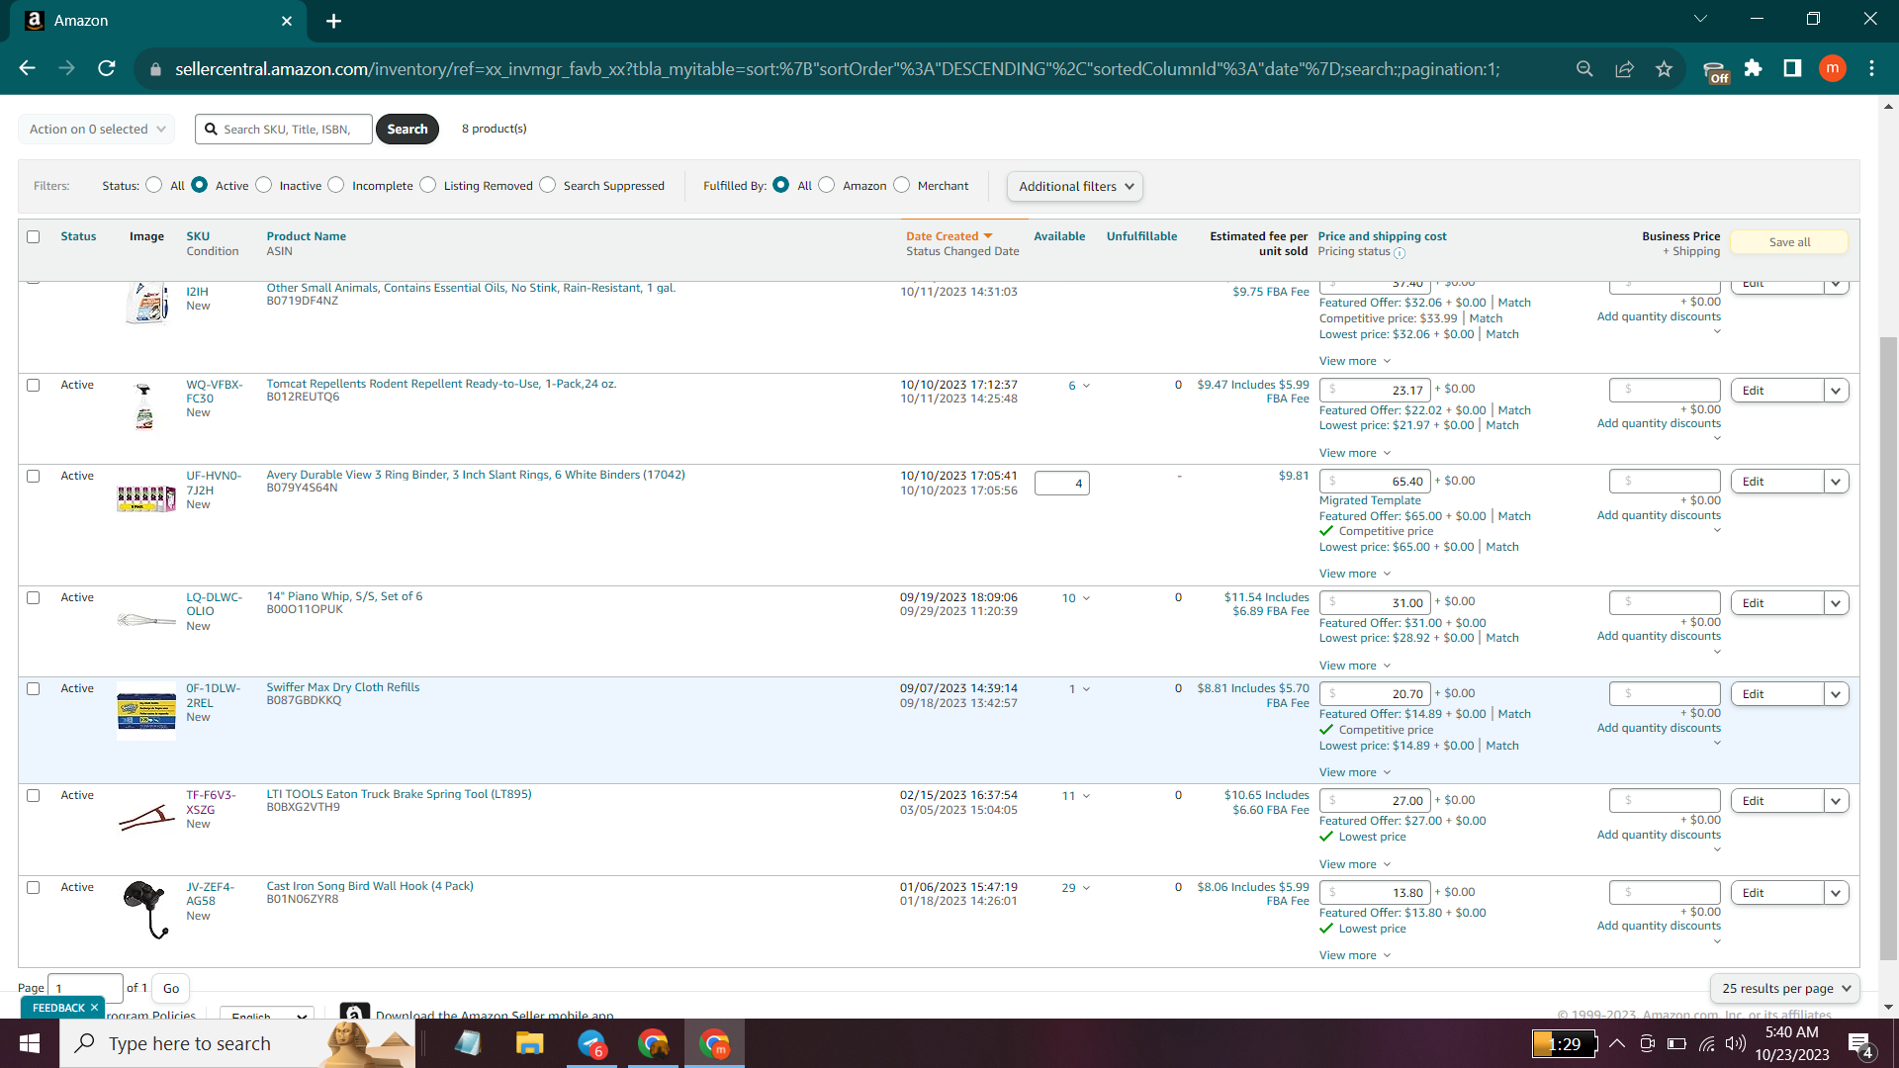
Task: Toggle the browser side panel icon
Action: coord(1792,68)
